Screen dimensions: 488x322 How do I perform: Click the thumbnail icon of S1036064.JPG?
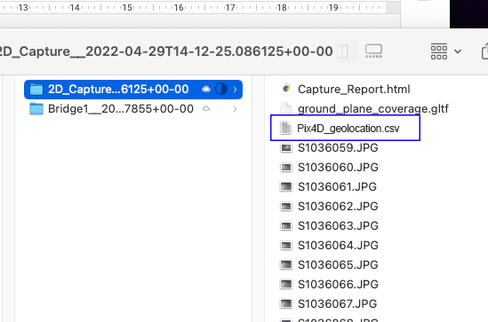click(286, 246)
